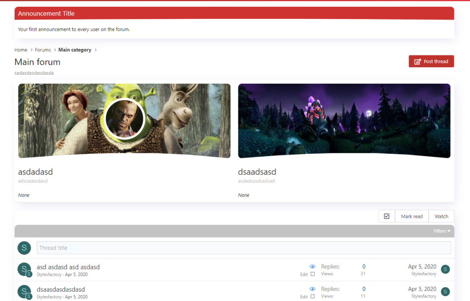Click eye icon on the 'dsaasdasdasdasd' thread
This screenshot has width=470, height=301.
312,289
